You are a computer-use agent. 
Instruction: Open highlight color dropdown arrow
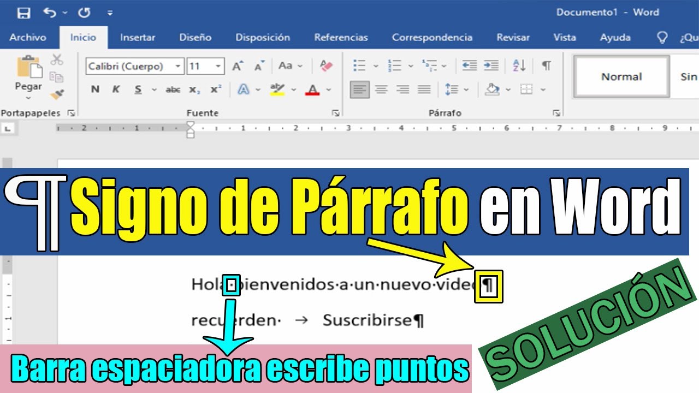point(293,90)
